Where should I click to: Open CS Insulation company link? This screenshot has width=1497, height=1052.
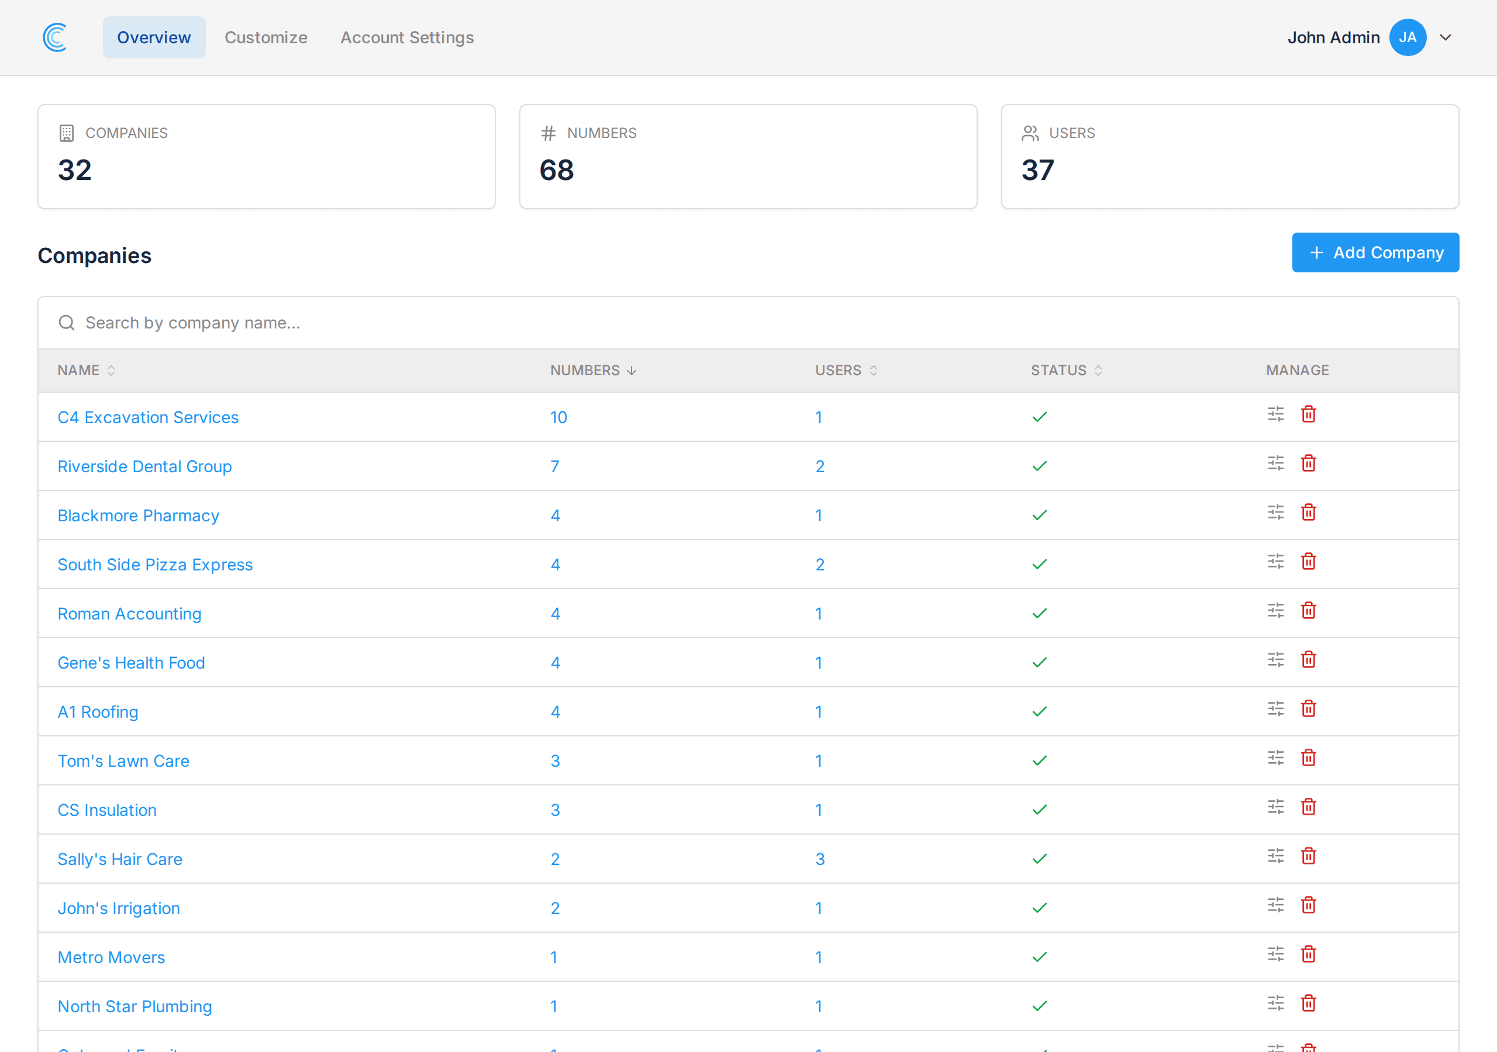[107, 810]
